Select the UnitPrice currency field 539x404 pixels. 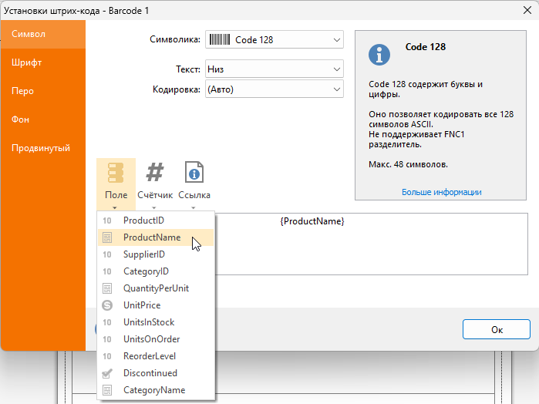click(142, 305)
